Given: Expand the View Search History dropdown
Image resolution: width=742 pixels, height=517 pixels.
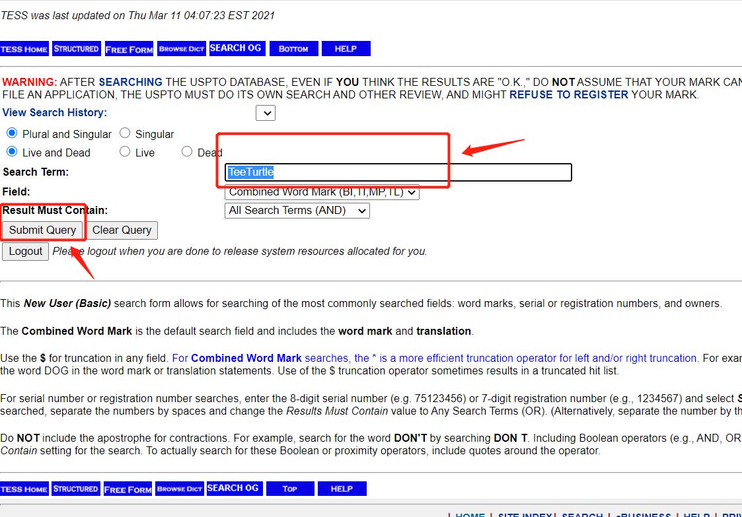Looking at the screenshot, I should [x=266, y=113].
